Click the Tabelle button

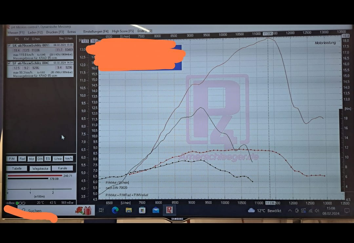coord(17,169)
